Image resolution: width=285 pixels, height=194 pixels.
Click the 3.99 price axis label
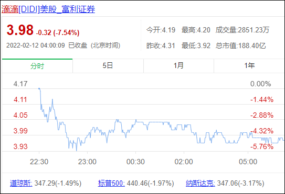click(x=20, y=131)
